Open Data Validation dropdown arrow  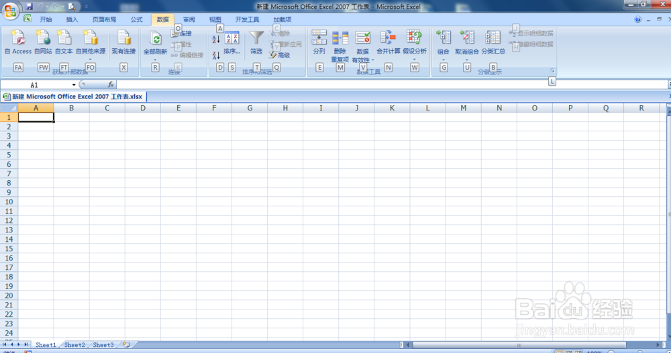click(372, 60)
